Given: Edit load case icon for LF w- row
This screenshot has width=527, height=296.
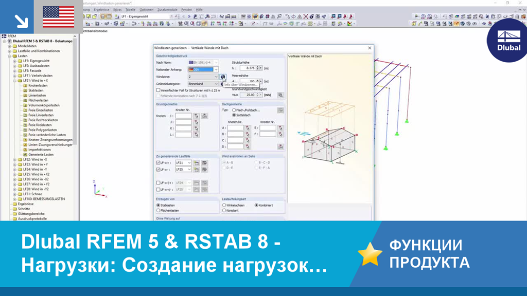Looking at the screenshot, I should (x=204, y=170).
